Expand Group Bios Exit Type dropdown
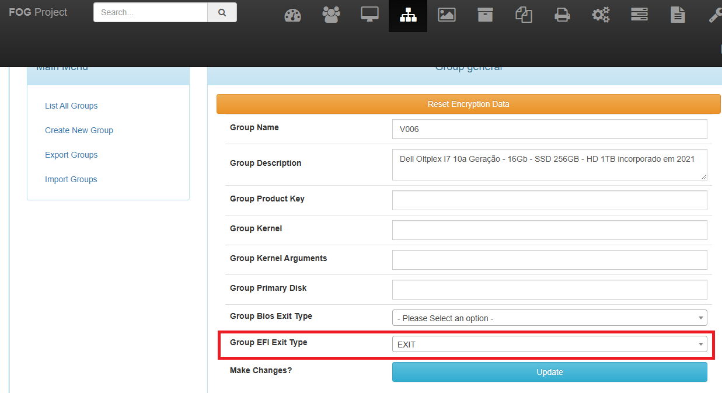The image size is (722, 393). tap(549, 318)
